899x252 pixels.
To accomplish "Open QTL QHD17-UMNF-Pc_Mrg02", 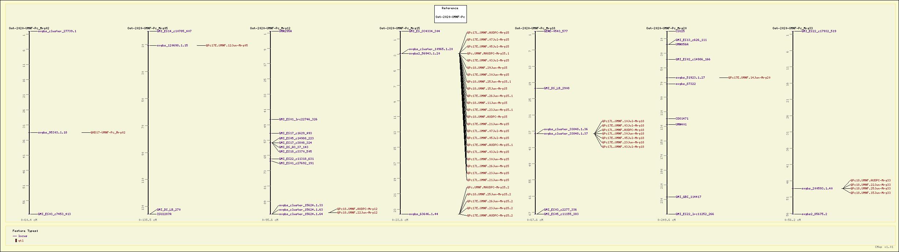I will point(108,133).
